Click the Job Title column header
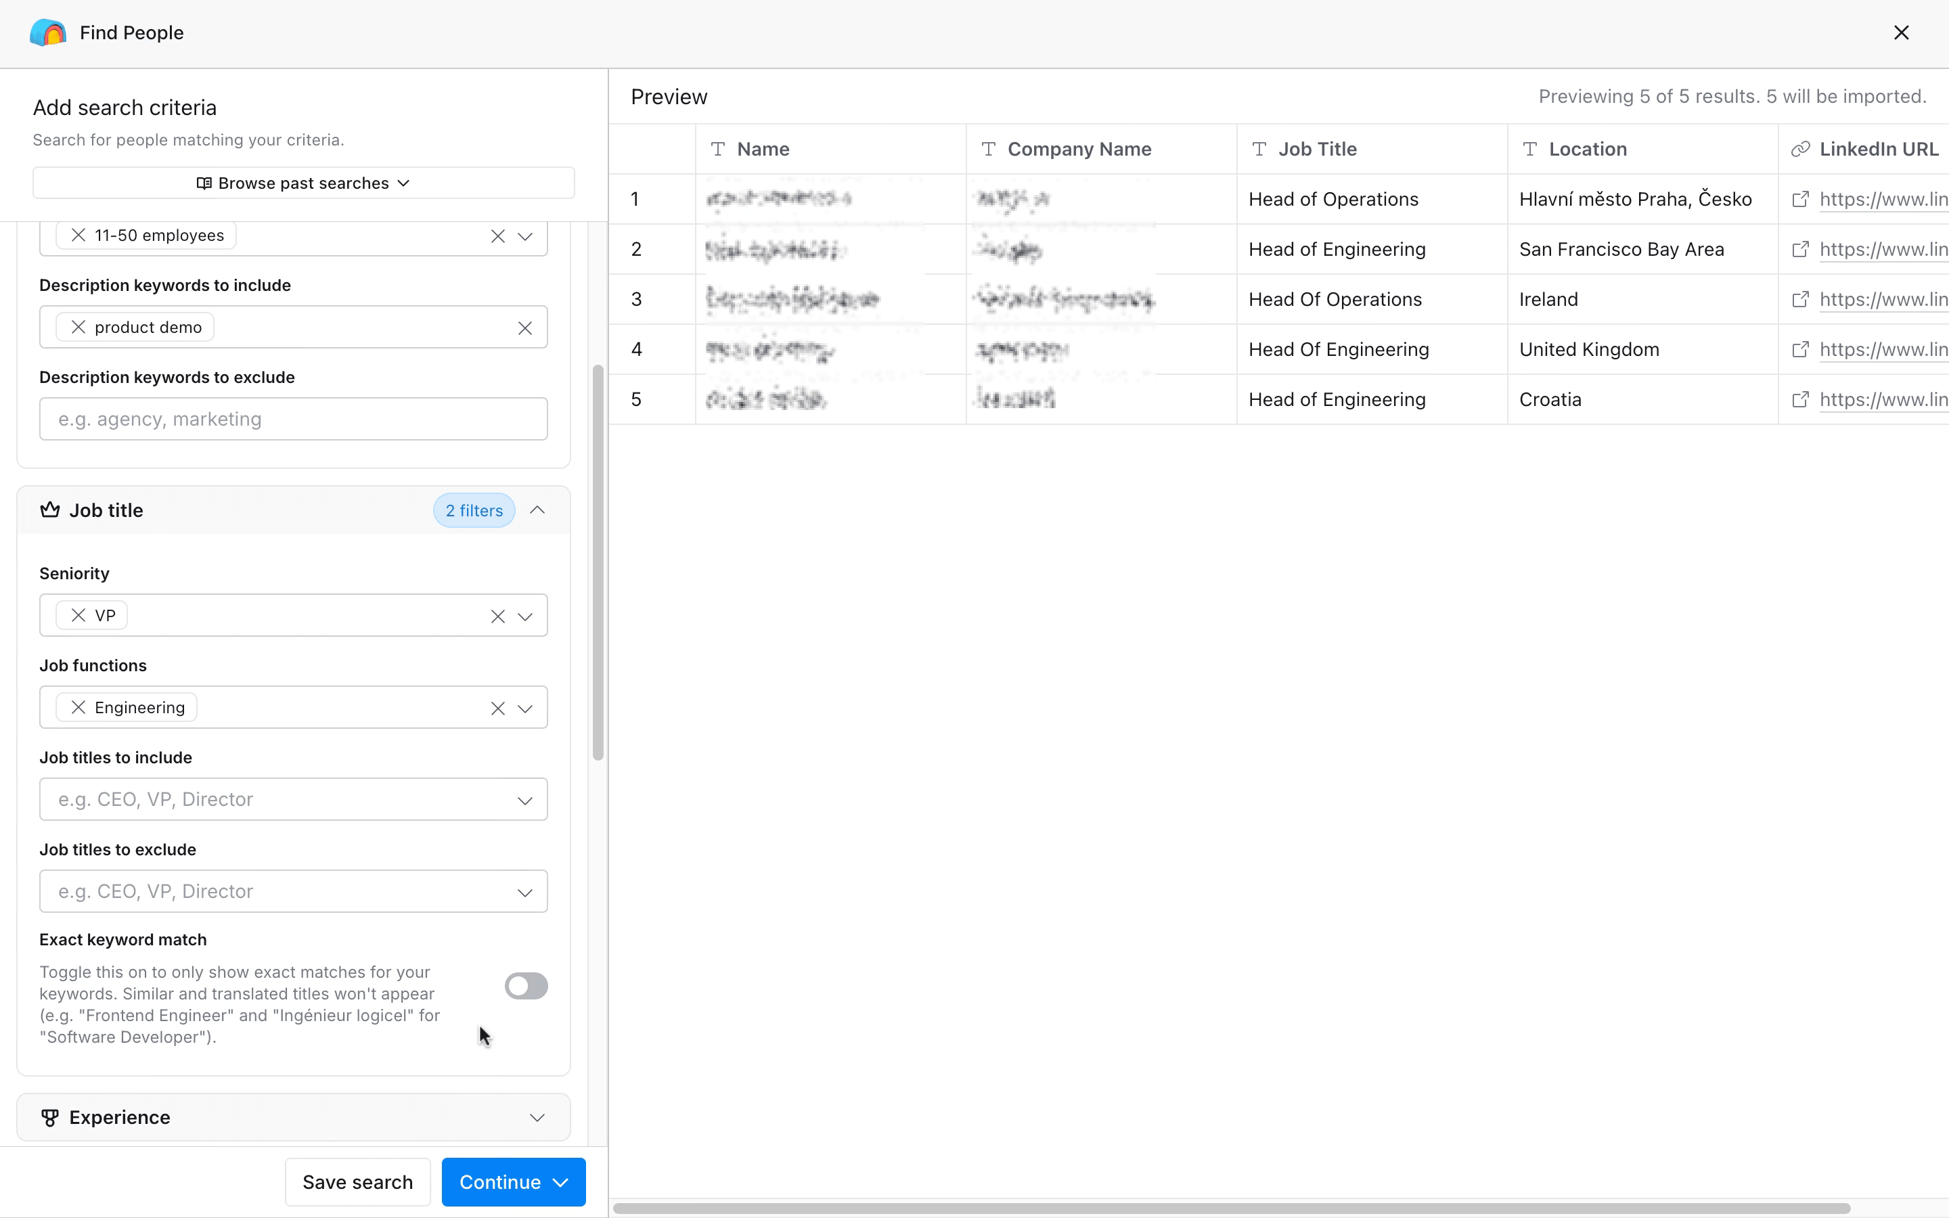The image size is (1949, 1218). coord(1372,149)
